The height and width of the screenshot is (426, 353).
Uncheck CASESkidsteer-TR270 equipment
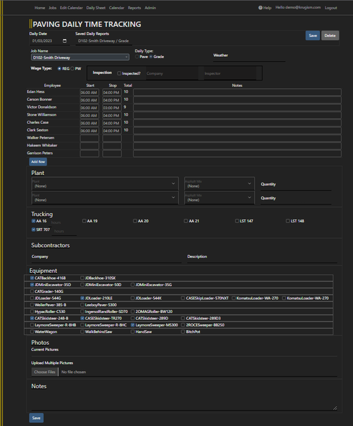(x=82, y=318)
